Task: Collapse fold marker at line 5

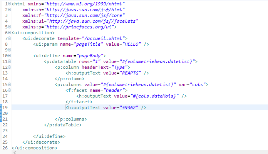Action: tap(10, 27)
